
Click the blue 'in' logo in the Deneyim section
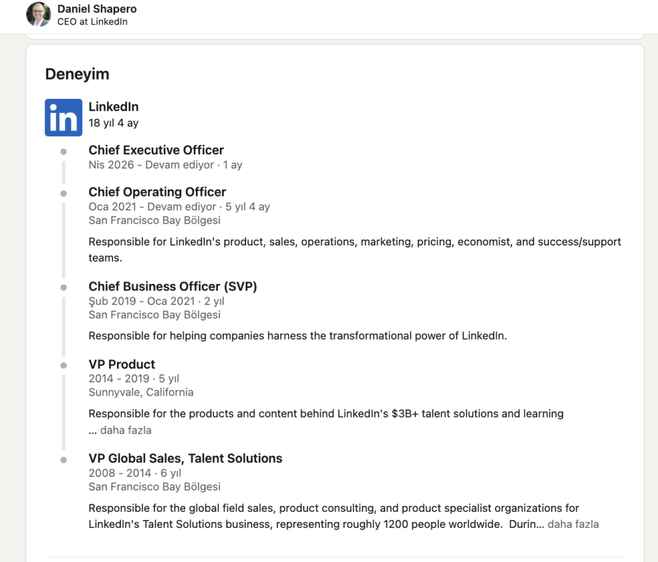coord(63,117)
